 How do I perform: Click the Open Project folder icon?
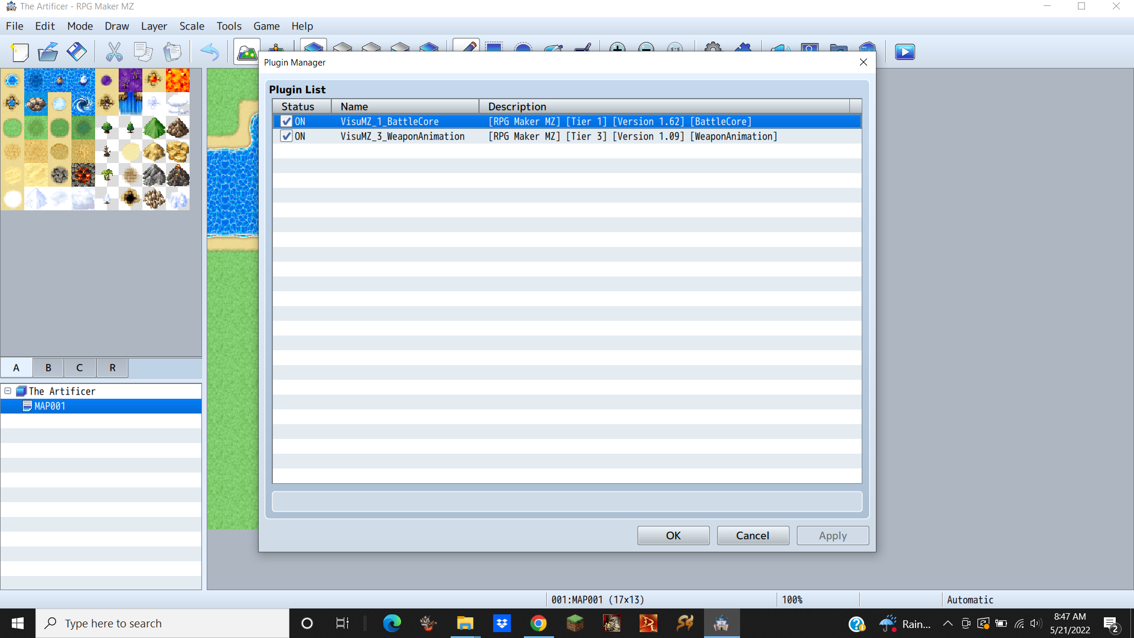pyautogui.click(x=48, y=52)
